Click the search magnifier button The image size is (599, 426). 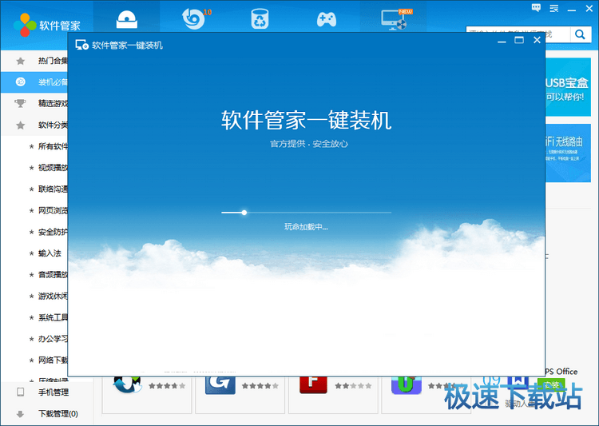coord(580,34)
